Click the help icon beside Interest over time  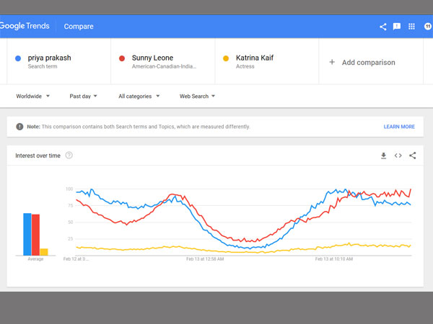click(69, 156)
